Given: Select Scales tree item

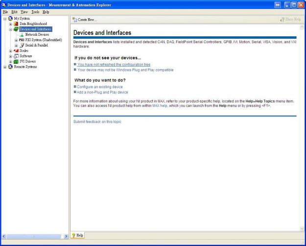Looking at the screenshot, I should coord(24,50).
